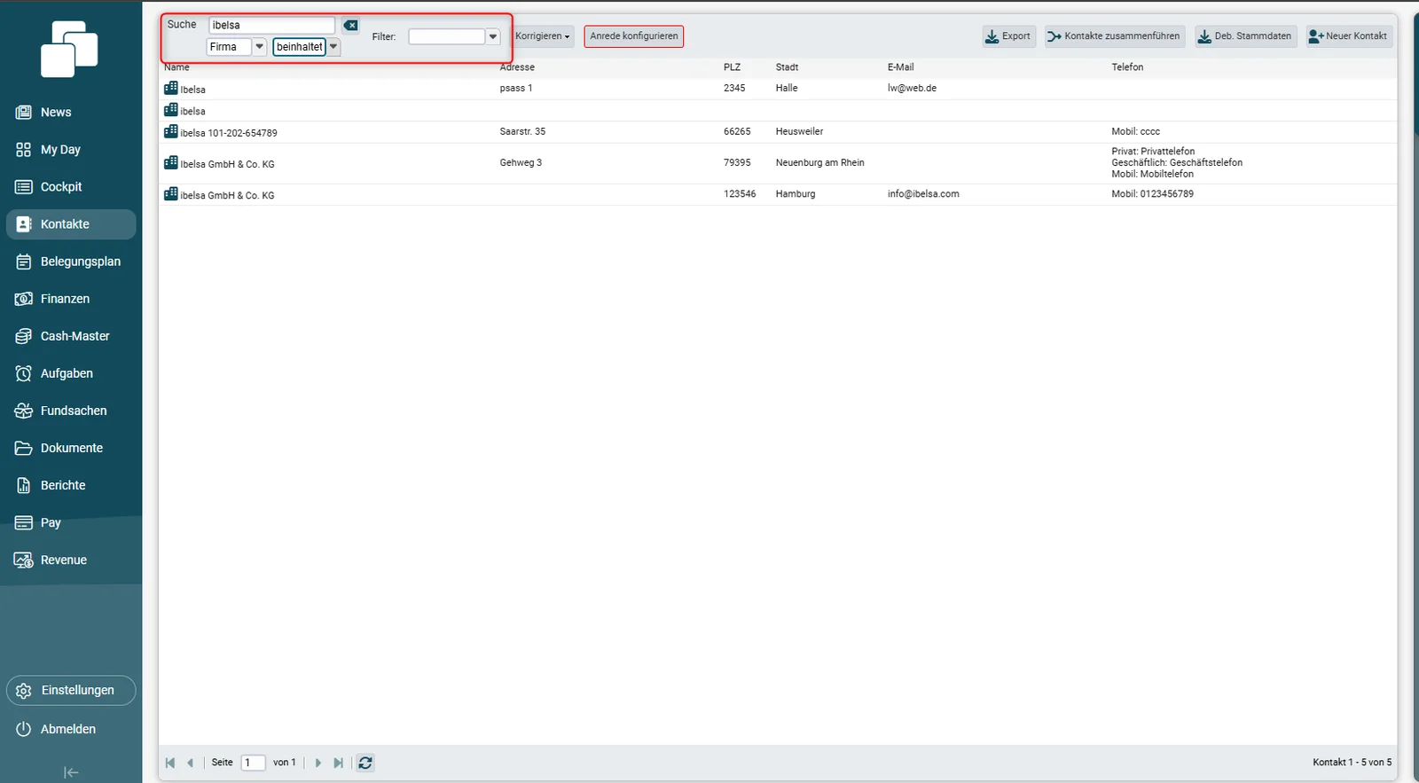Expand the beinhaltet match-type dropdown
The image size is (1419, 783).
coord(333,47)
